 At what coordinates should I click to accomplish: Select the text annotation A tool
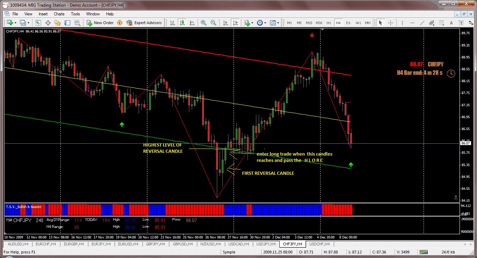pyautogui.click(x=451, y=23)
